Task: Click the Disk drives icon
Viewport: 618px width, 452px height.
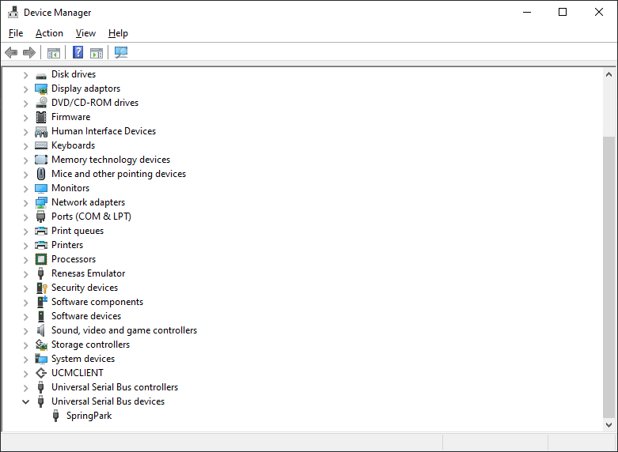Action: tap(41, 75)
